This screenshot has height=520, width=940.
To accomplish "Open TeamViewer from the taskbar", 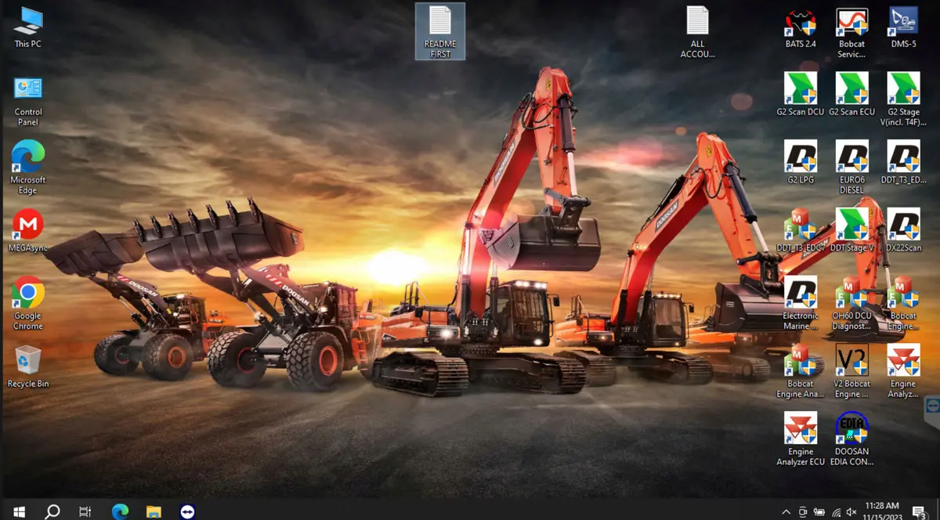I will [x=187, y=511].
